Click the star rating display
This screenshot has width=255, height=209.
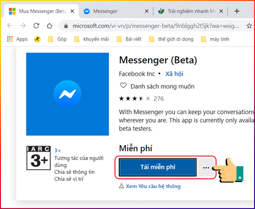coord(134,98)
